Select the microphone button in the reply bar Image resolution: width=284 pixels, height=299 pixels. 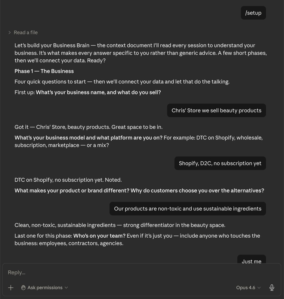point(271,287)
